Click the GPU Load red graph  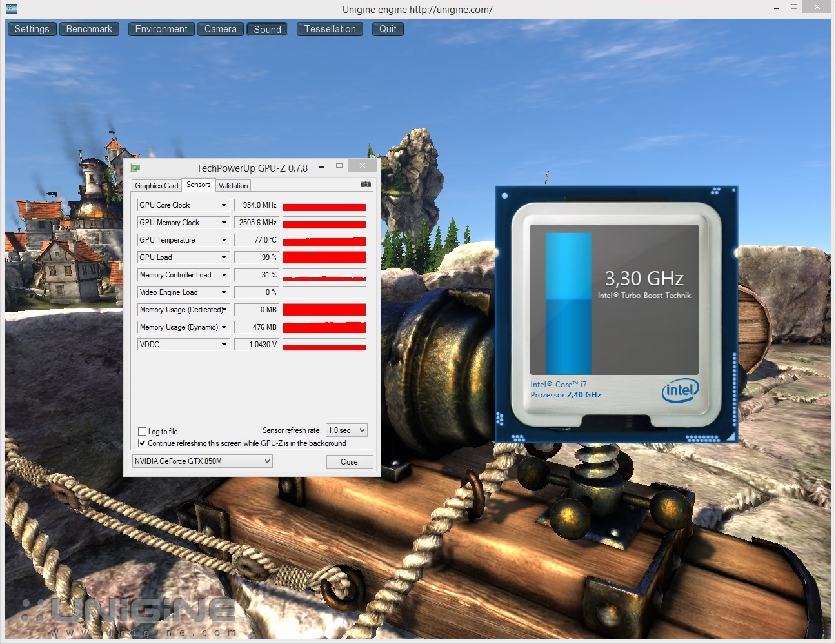(324, 257)
